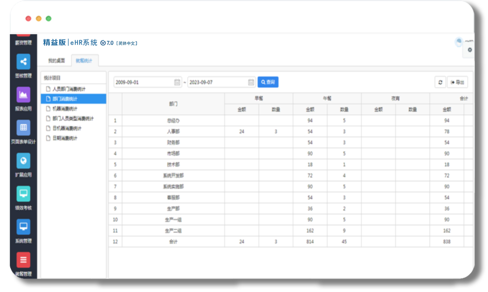Click the refresh icon button
Screen dimensions: 488x292
[x=440, y=82]
